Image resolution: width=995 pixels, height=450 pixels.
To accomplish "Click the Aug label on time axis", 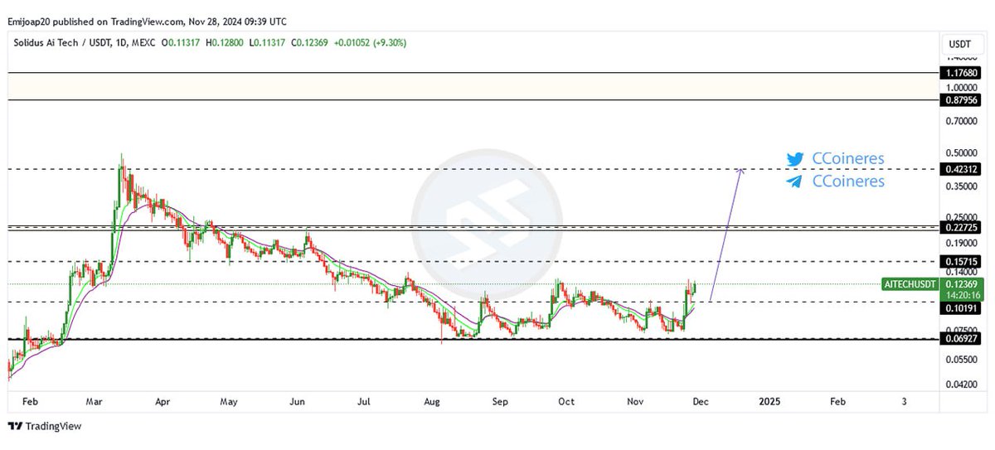I will (x=432, y=401).
